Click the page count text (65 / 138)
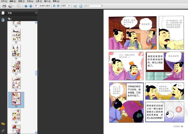Viewport: 188px width, 134px height. (45, 6)
